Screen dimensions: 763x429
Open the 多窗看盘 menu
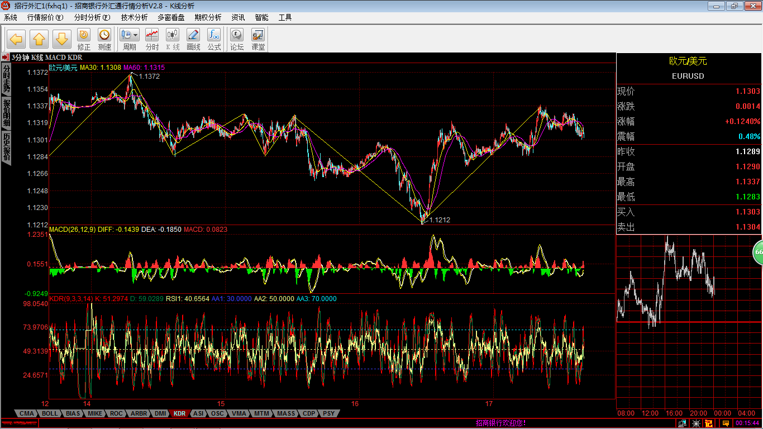(171, 17)
